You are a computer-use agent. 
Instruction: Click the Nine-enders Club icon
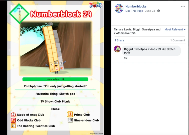70,120
